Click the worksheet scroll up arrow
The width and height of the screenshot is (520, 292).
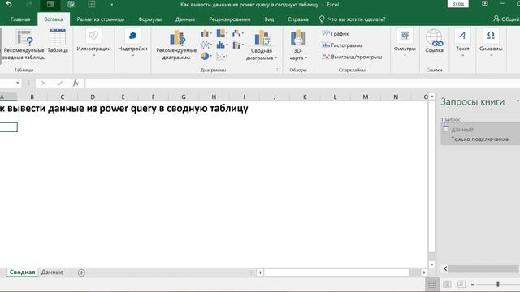[431, 97]
